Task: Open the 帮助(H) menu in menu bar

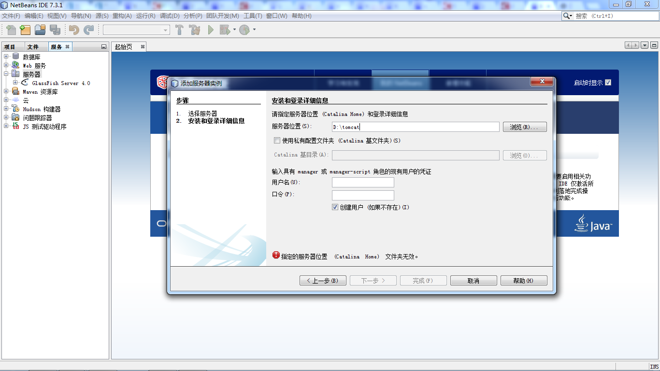Action: (x=301, y=16)
